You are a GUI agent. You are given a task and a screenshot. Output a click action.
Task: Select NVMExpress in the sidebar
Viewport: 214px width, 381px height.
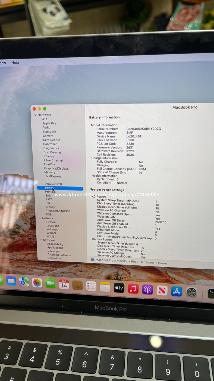click(x=53, y=176)
